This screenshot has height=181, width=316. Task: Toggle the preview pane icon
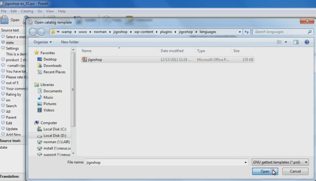pos(296,42)
